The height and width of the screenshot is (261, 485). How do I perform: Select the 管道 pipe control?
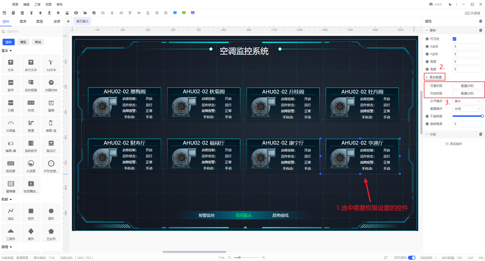(x=31, y=126)
